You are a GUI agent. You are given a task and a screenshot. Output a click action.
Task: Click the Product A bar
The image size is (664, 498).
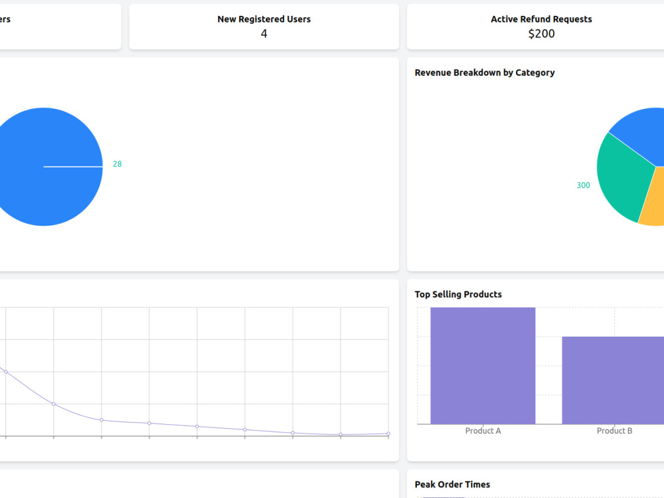(483, 365)
